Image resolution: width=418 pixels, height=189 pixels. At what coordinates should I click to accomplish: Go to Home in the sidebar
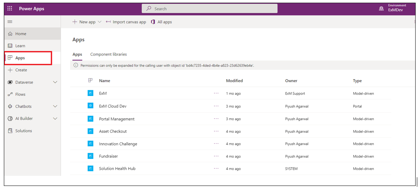(x=33, y=34)
